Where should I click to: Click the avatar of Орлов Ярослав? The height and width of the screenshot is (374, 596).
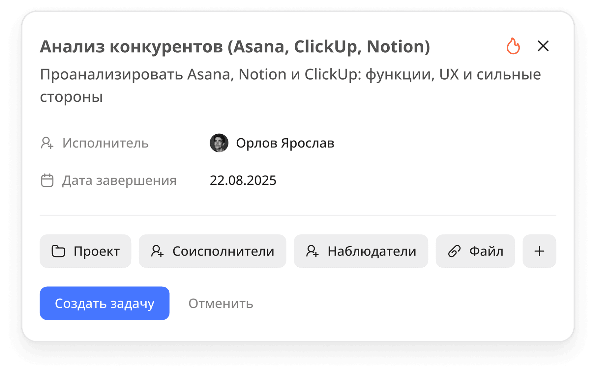click(x=219, y=143)
